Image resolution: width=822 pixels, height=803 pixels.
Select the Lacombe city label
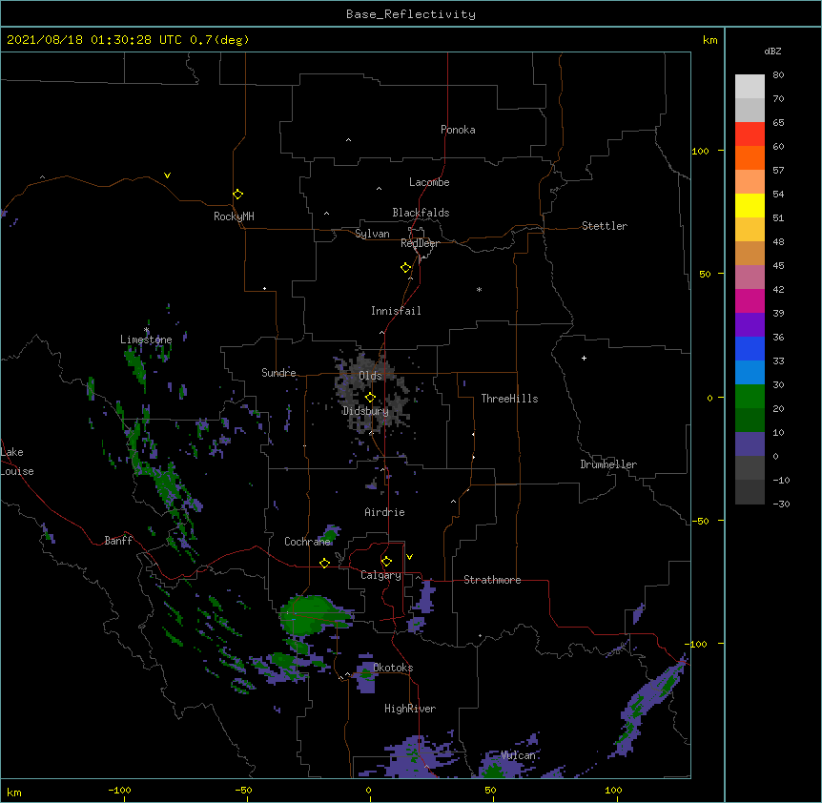pyautogui.click(x=429, y=182)
